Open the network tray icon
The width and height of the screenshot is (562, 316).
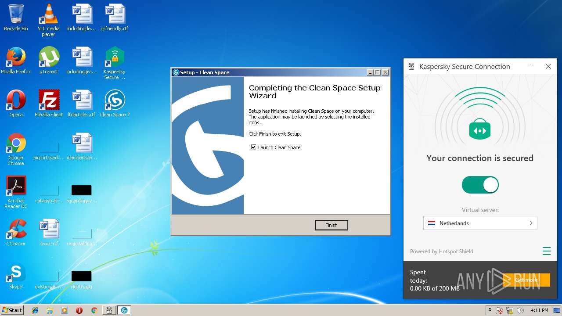[510, 310]
